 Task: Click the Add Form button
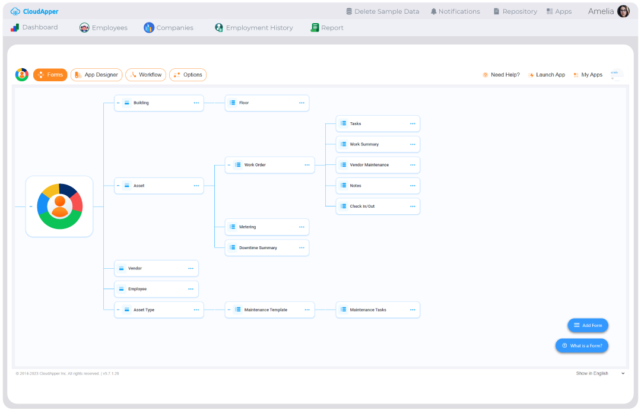pos(588,325)
